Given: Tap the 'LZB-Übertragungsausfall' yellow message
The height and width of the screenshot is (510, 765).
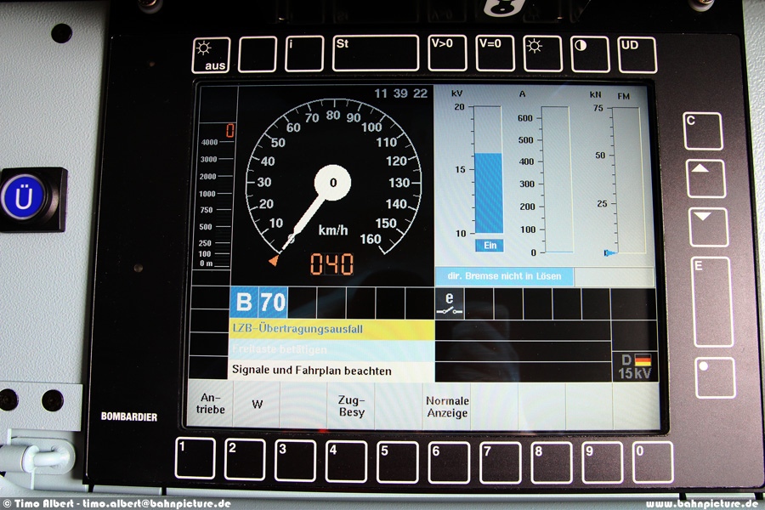Looking at the screenshot, I should (331, 329).
